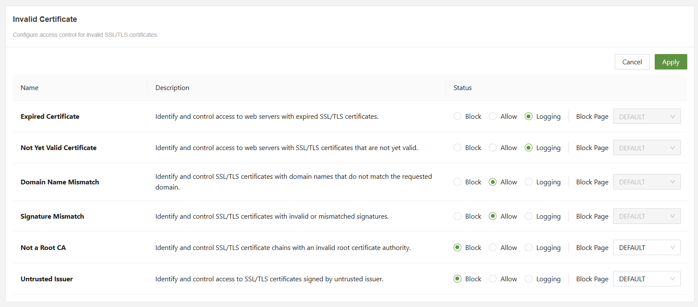The image size is (698, 307).
Task: Click the Status column header
Action: (x=463, y=87)
